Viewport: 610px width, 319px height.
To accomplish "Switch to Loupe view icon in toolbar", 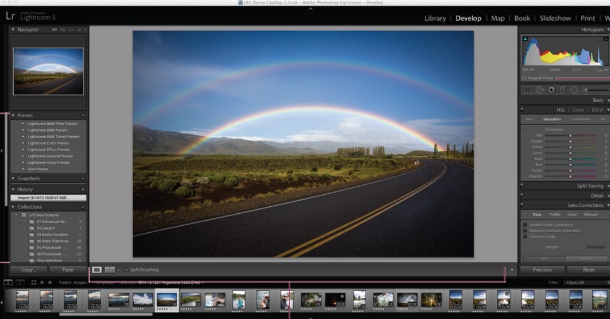I will [x=97, y=270].
